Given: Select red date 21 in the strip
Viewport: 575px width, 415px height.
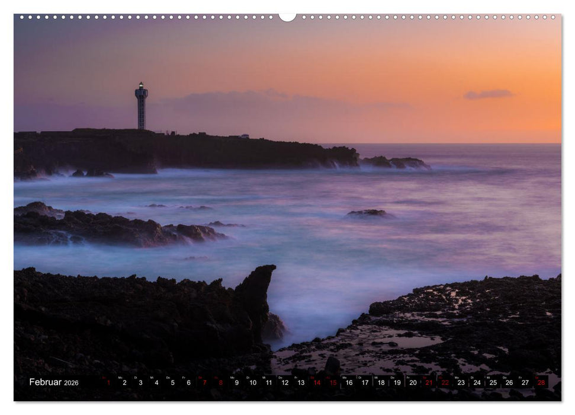Looking at the screenshot, I should point(428,382).
